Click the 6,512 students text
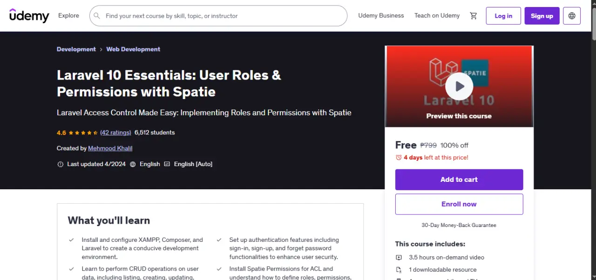Screen dimensions: 596x280 click(155, 133)
